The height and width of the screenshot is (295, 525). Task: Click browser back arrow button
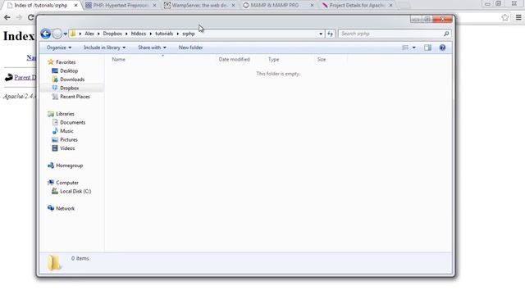tap(7, 17)
